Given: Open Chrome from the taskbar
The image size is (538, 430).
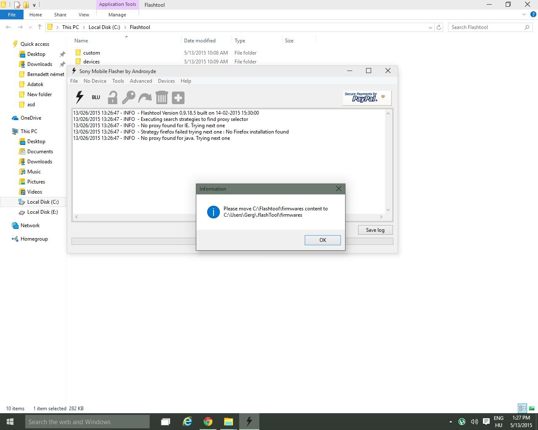Looking at the screenshot, I should [208, 422].
